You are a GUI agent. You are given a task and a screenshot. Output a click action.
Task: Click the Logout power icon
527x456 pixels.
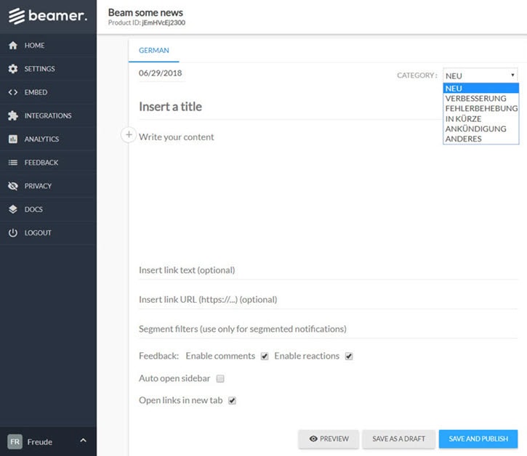click(12, 233)
